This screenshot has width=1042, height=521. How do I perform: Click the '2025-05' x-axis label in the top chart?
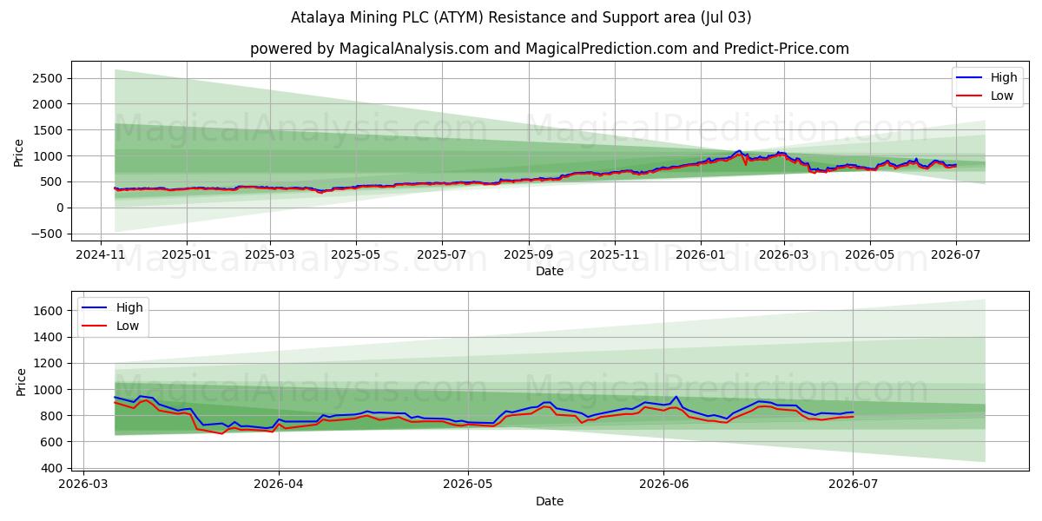[355, 255]
